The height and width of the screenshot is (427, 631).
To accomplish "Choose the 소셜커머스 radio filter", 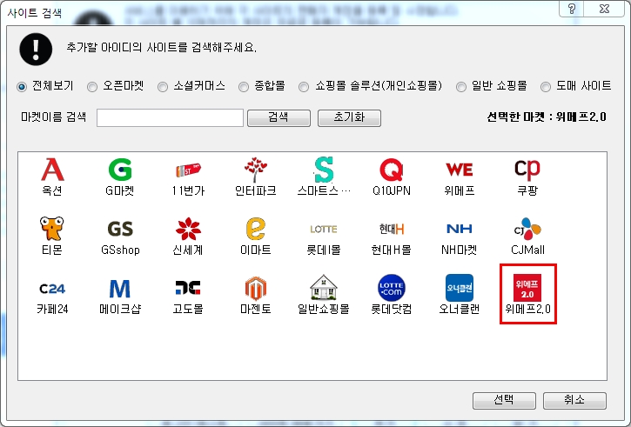I will pyautogui.click(x=169, y=87).
